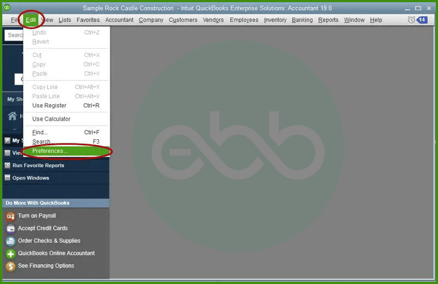Open the Company menu
The image size is (438, 284).
click(x=151, y=20)
